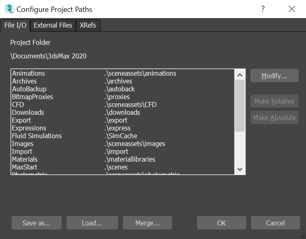Click the .\sceneassets\images path value
The image size is (306, 239).
click(x=135, y=144)
